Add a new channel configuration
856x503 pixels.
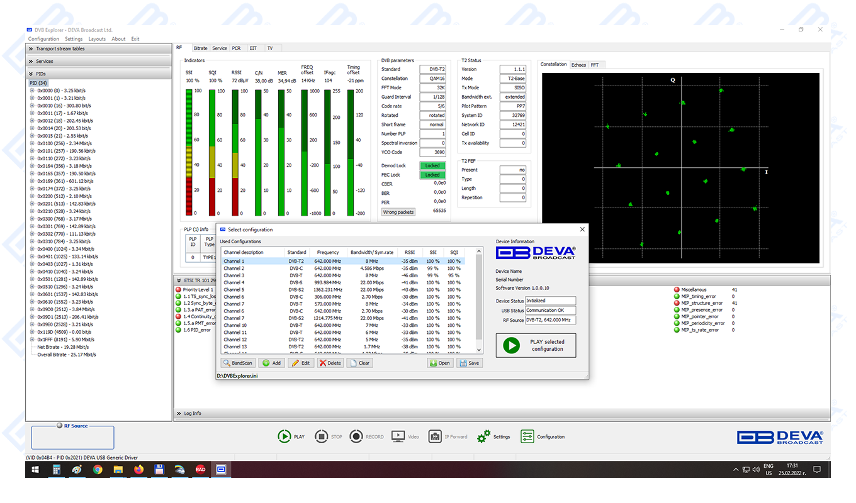(x=271, y=363)
